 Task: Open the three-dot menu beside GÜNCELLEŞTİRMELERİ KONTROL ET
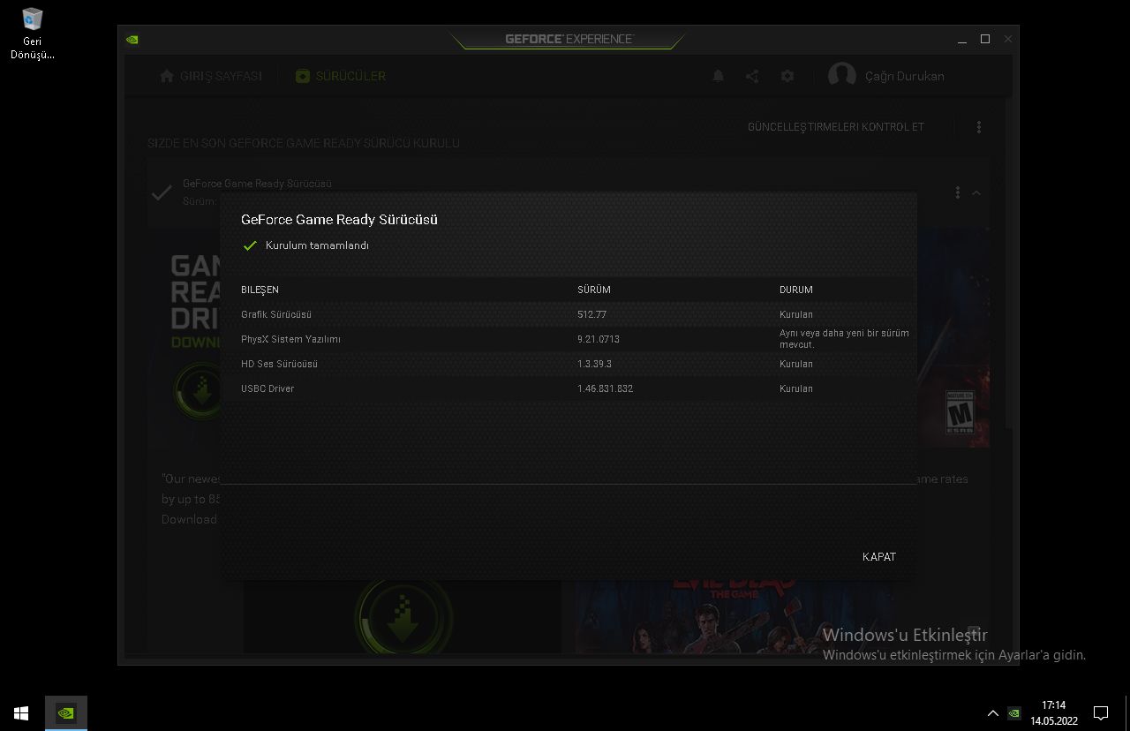(979, 127)
